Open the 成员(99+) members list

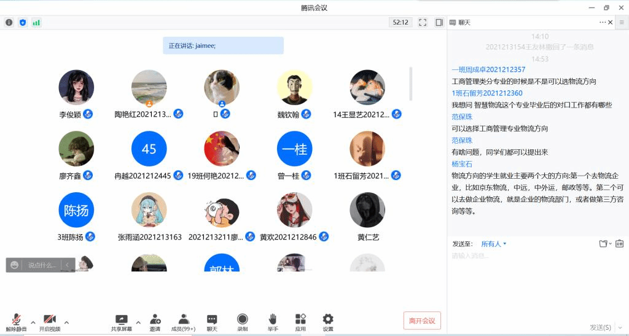183,319
